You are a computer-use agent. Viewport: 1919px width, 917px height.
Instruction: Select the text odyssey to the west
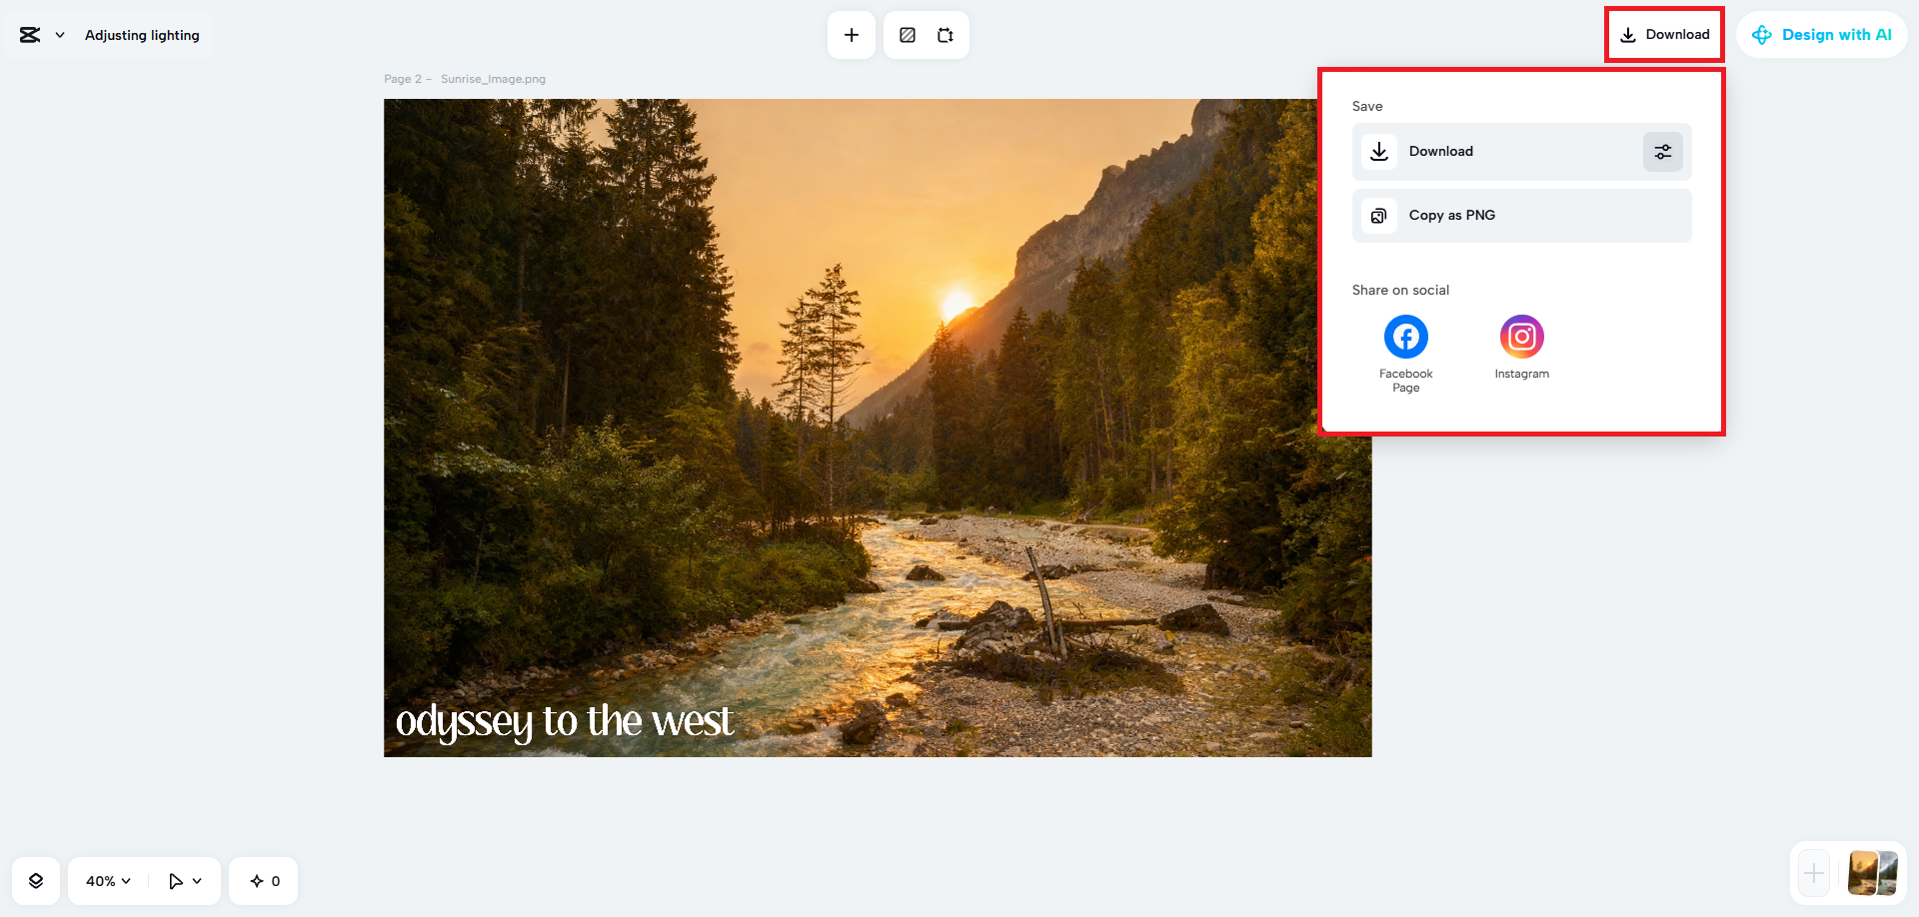[x=565, y=721]
